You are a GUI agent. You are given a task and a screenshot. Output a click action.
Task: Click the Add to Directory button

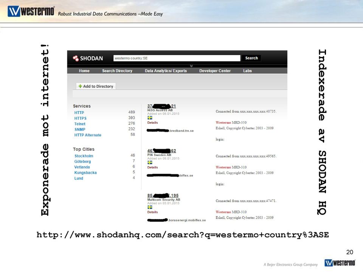[x=96, y=86]
